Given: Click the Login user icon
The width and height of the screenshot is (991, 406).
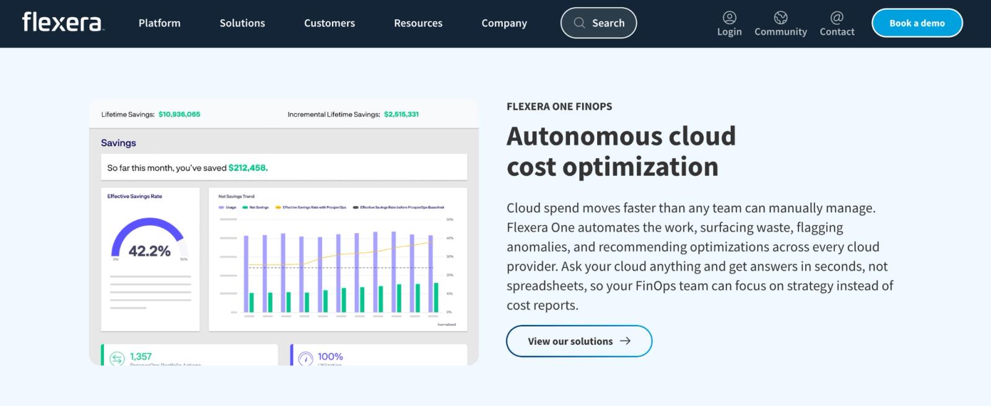Looking at the screenshot, I should pos(730,17).
